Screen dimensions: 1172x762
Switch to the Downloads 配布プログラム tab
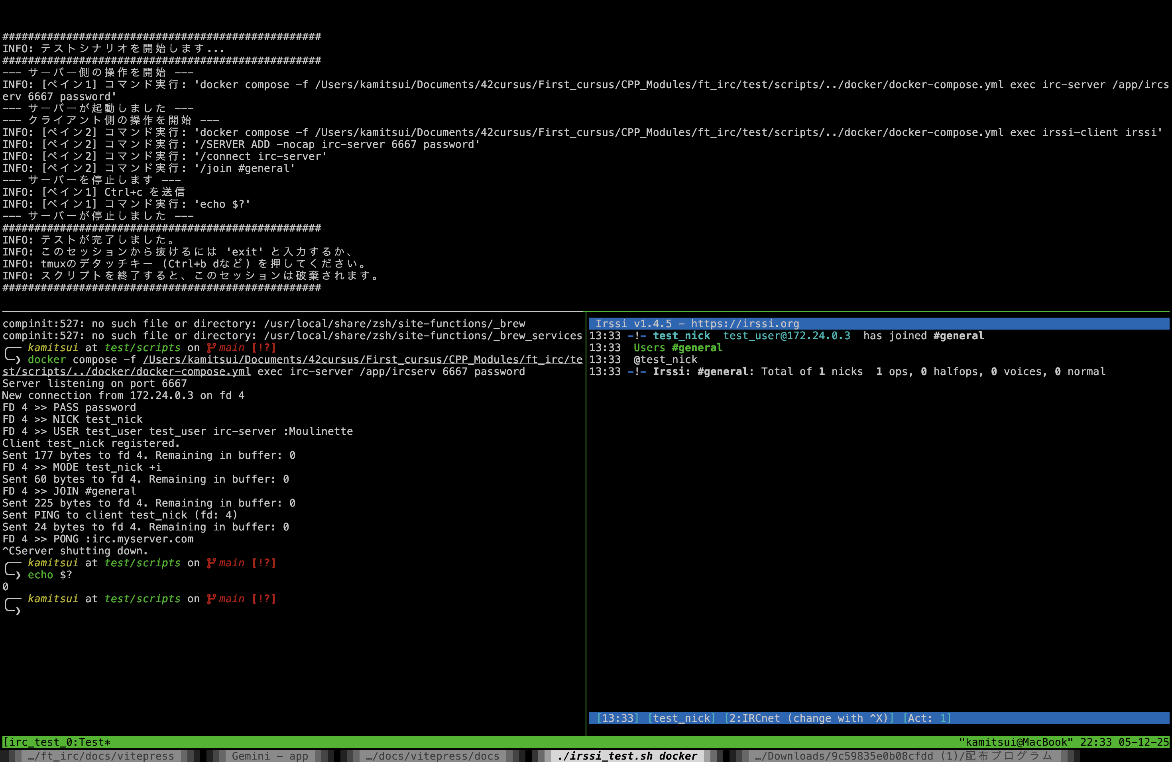(x=904, y=756)
